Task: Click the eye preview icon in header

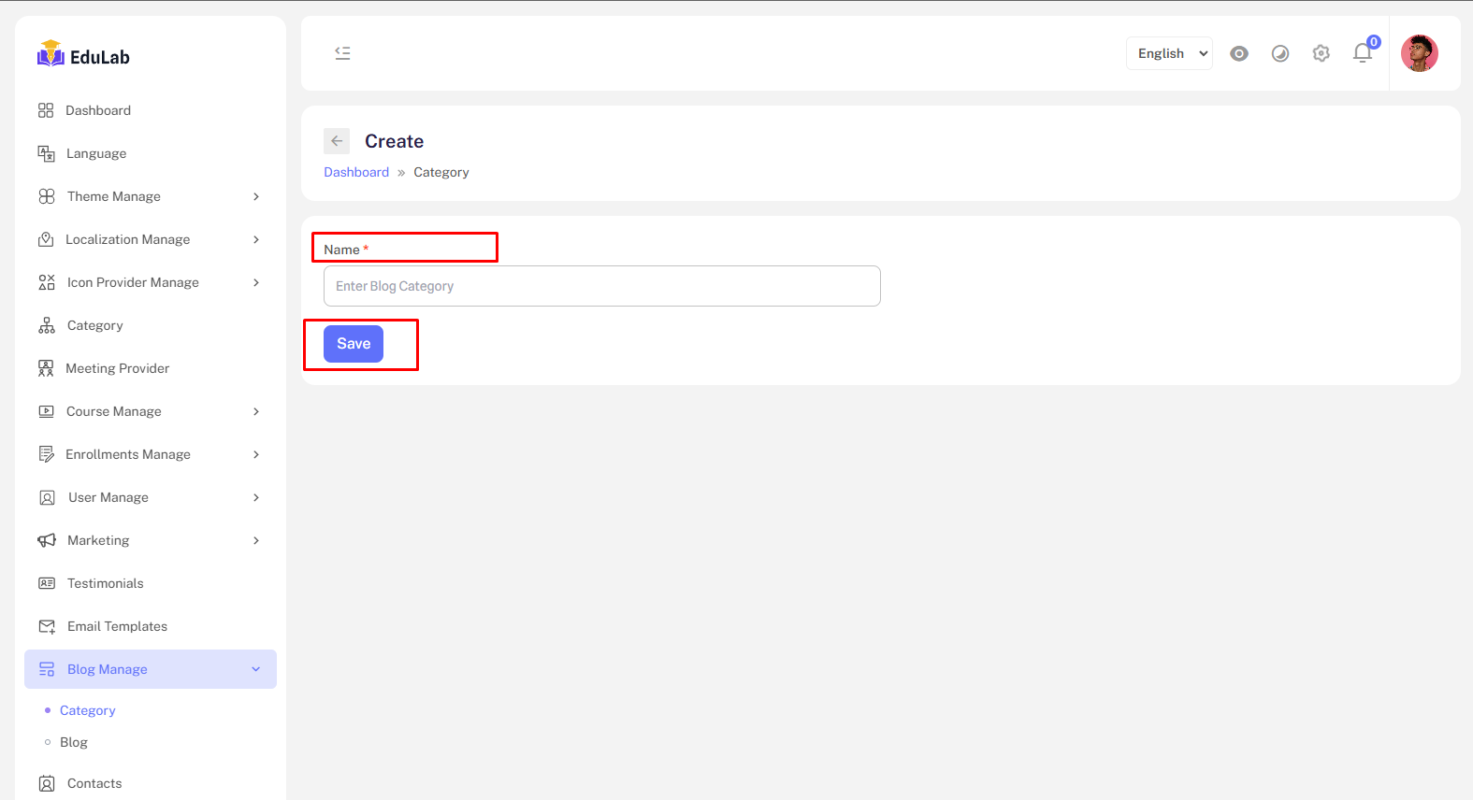Action: pos(1239,53)
